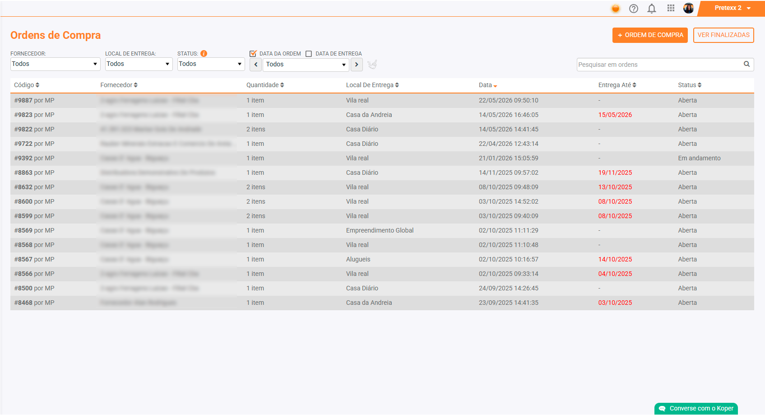Click Casa da Andreia in row #9823
This screenshot has height=415, width=765.
click(x=369, y=115)
